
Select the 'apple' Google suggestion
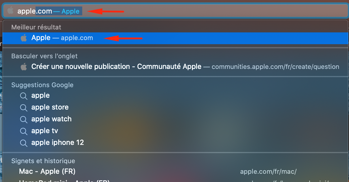pyautogui.click(x=175, y=95)
